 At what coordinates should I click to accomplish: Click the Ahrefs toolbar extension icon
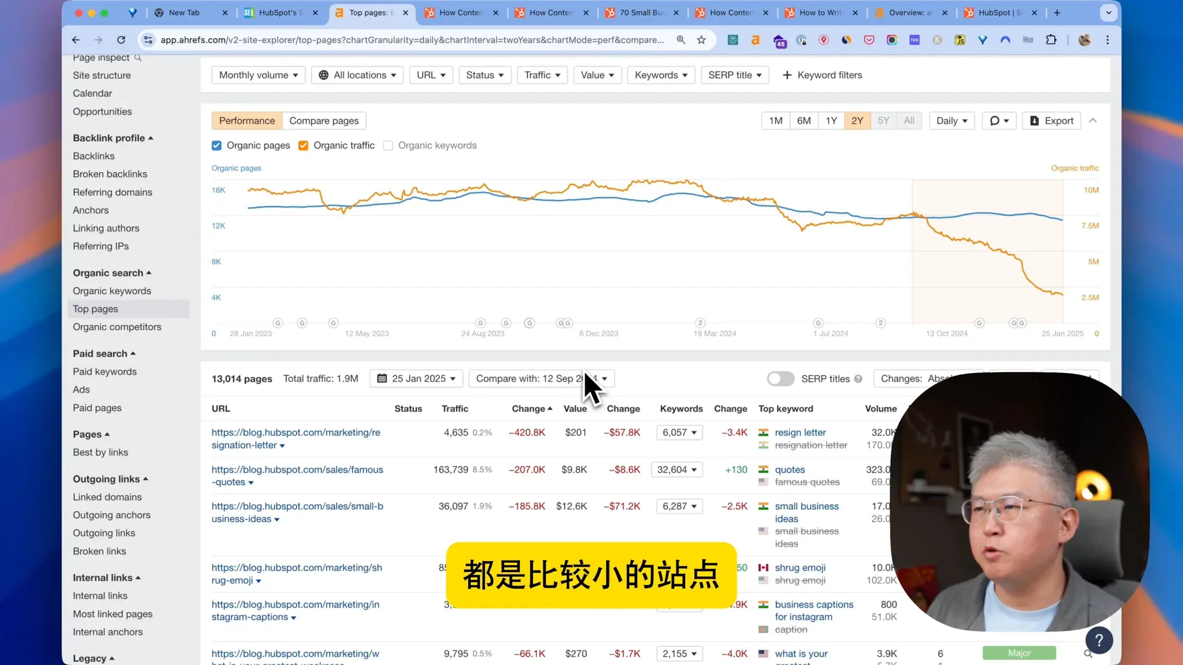click(x=755, y=40)
